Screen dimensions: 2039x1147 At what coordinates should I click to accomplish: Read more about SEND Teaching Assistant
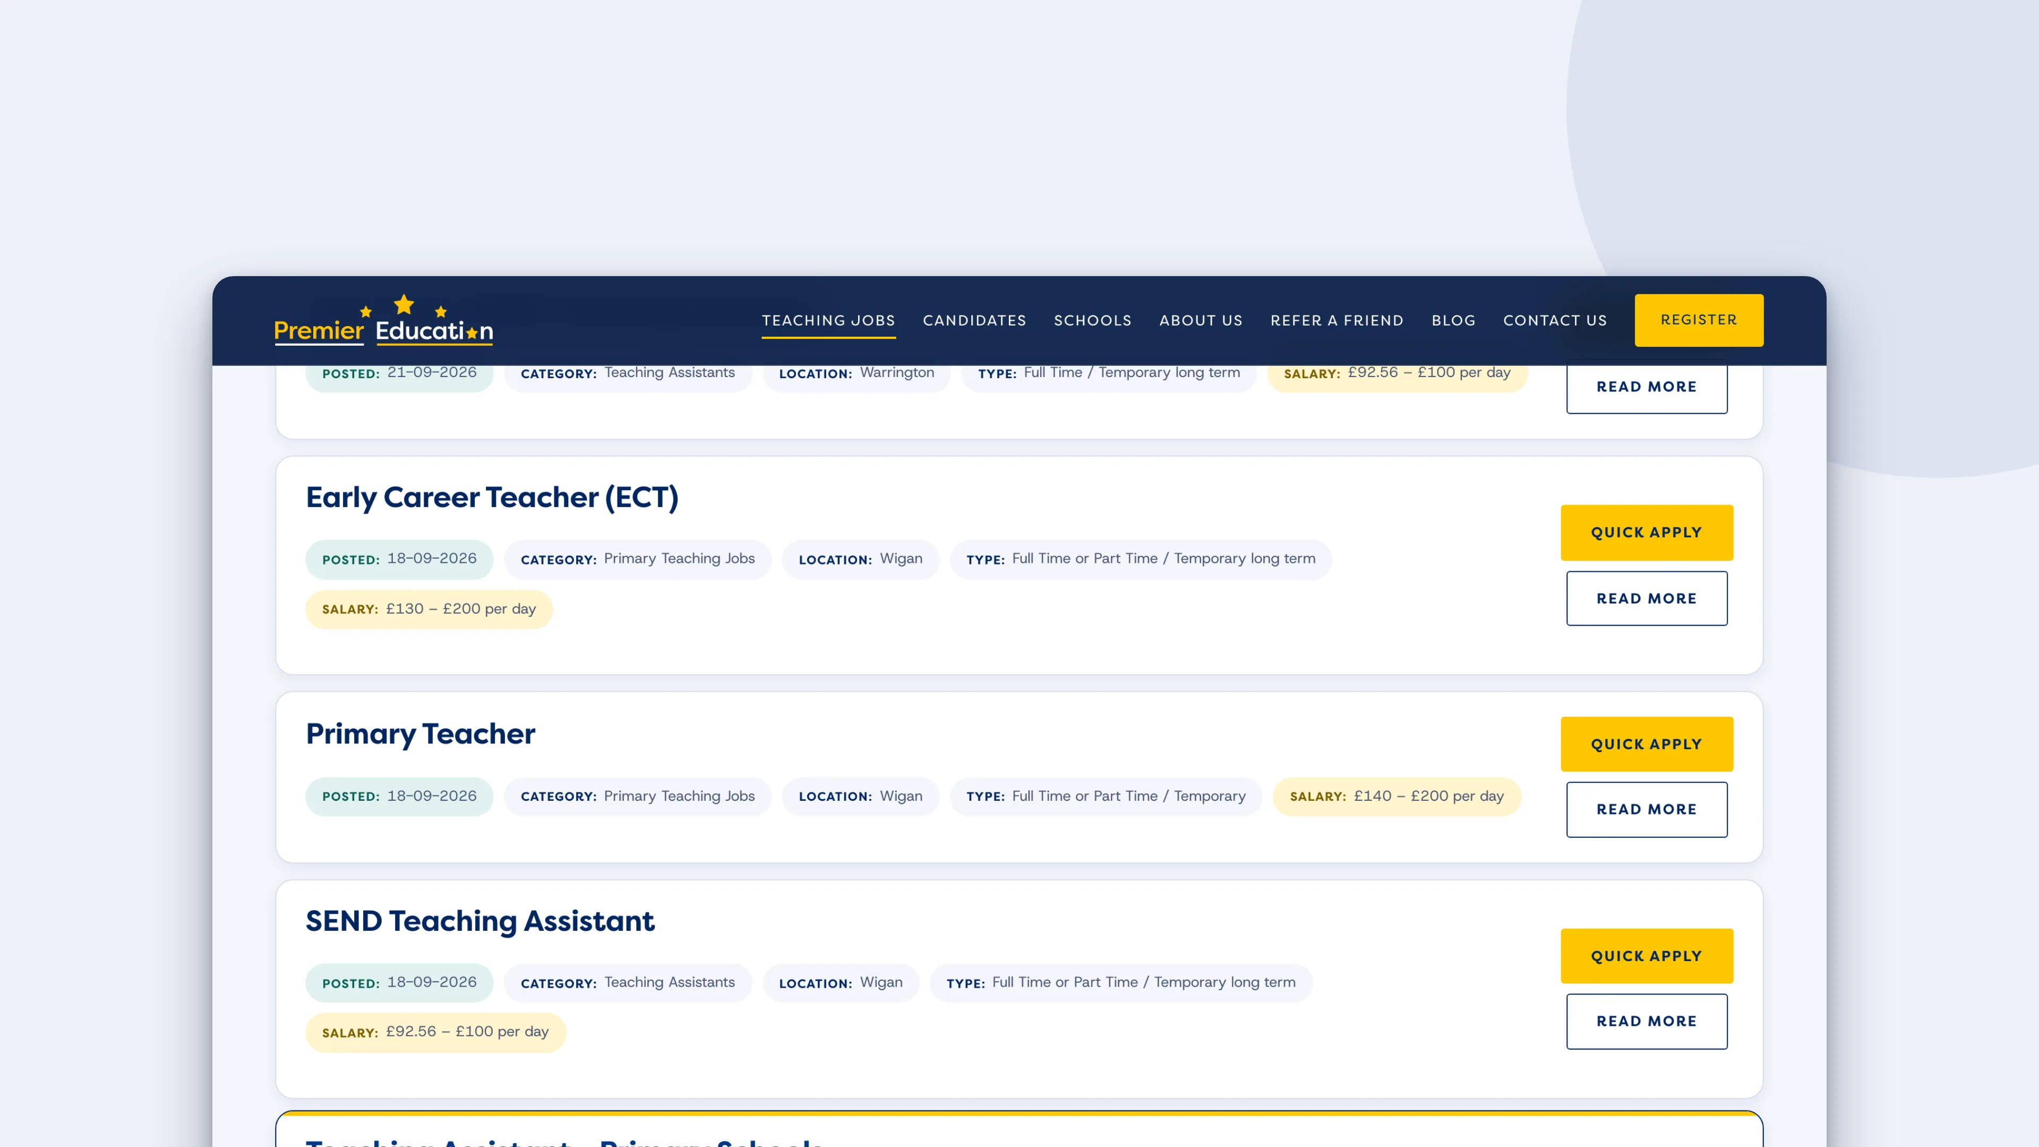point(1647,1021)
